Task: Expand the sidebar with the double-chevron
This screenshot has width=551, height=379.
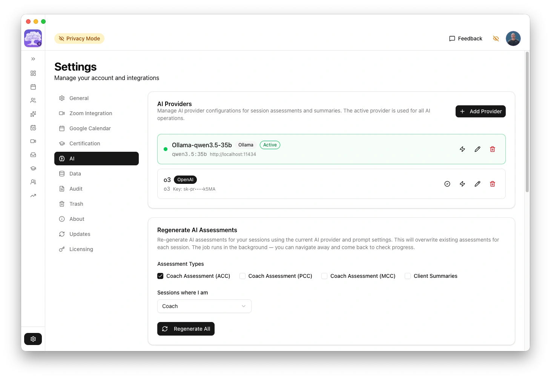Action: tap(33, 59)
